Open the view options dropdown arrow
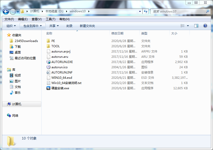 tap(188, 26)
